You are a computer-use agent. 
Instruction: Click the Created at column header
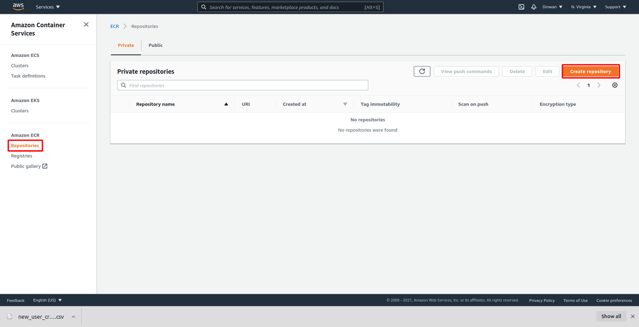click(294, 104)
